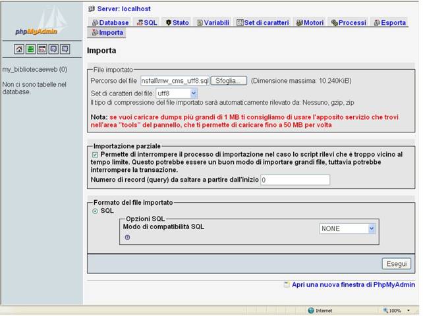Select the SQL format radio button
Image resolution: width=423 pixels, height=316 pixels.
coord(95,211)
